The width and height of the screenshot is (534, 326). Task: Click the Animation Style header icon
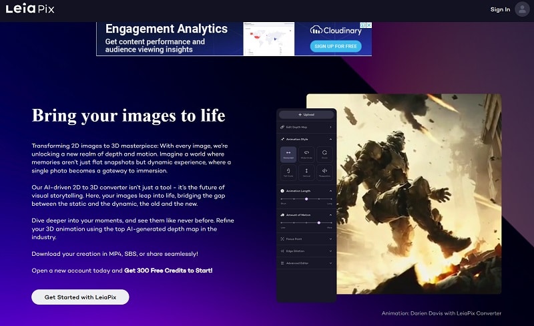click(x=282, y=139)
